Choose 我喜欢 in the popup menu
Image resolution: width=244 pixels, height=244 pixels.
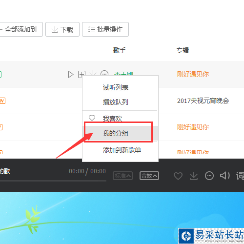coord(112,119)
